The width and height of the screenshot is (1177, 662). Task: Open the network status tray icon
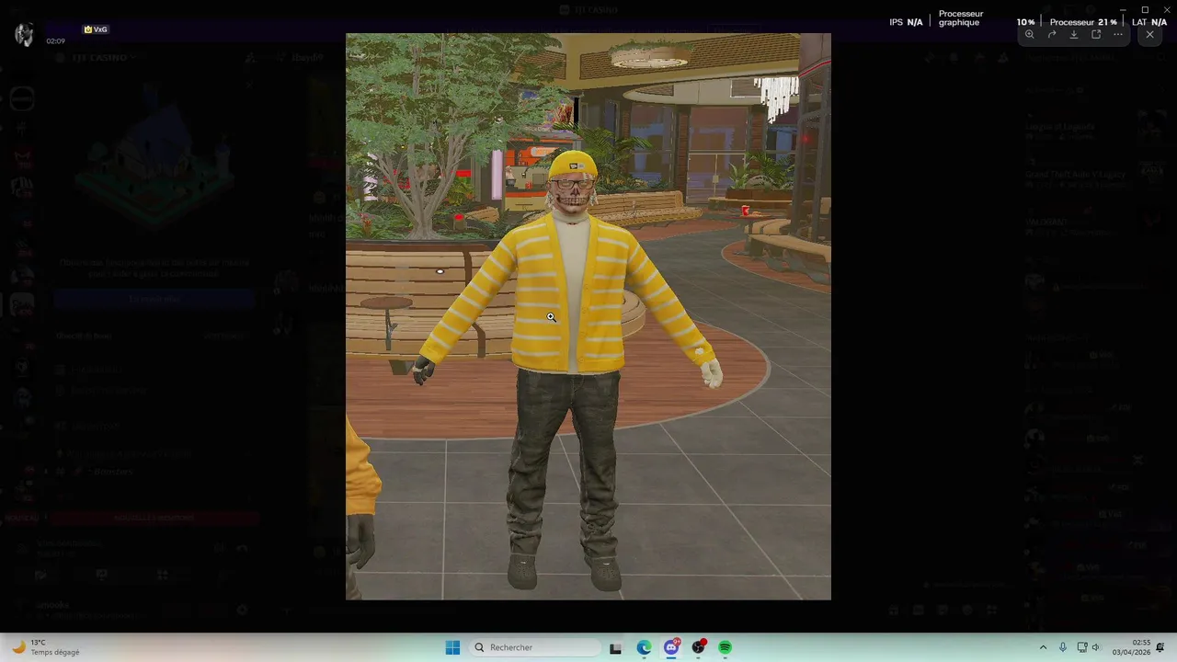click(x=1082, y=647)
